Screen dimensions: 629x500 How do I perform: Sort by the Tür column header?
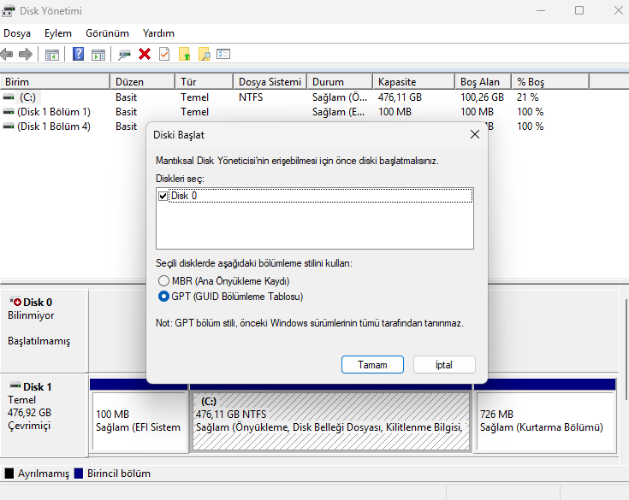205,82
